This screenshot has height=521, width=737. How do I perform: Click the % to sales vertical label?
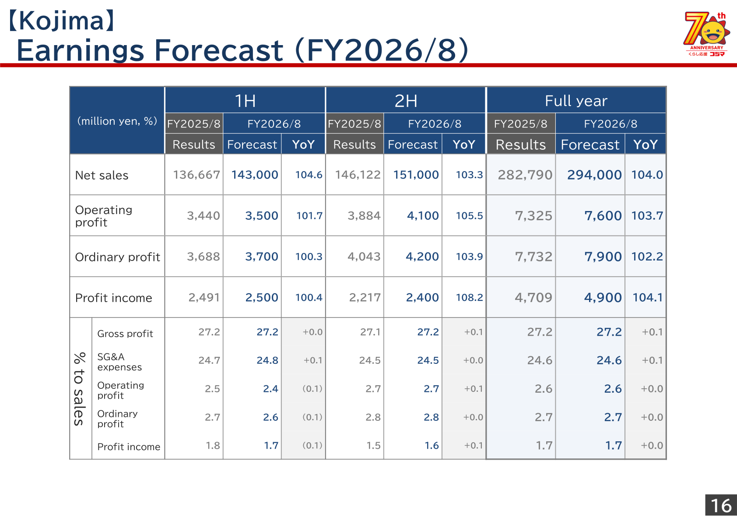79,389
